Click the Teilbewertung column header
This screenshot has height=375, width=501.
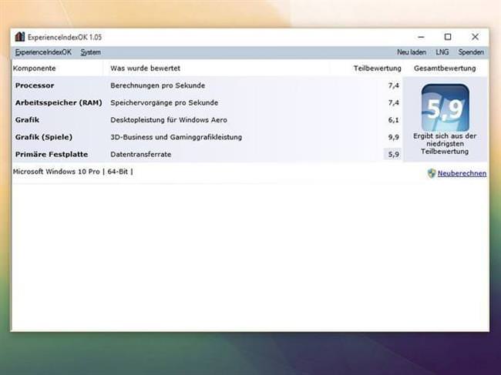(378, 69)
